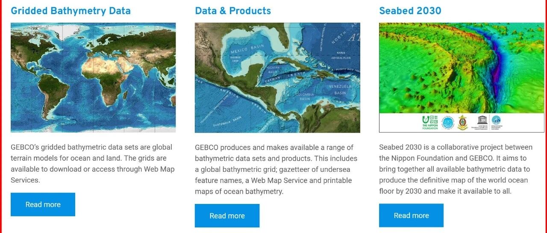Read more about Data & Products

coord(227,215)
